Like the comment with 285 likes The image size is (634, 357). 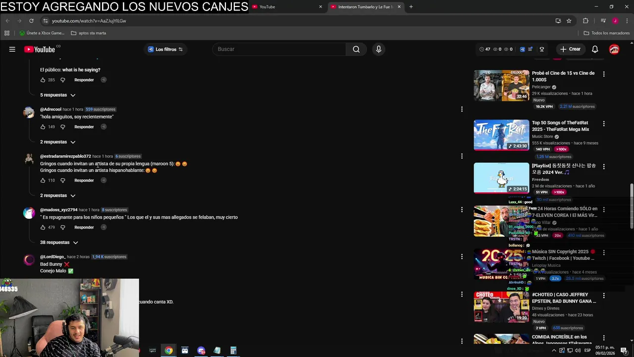pyautogui.click(x=43, y=80)
